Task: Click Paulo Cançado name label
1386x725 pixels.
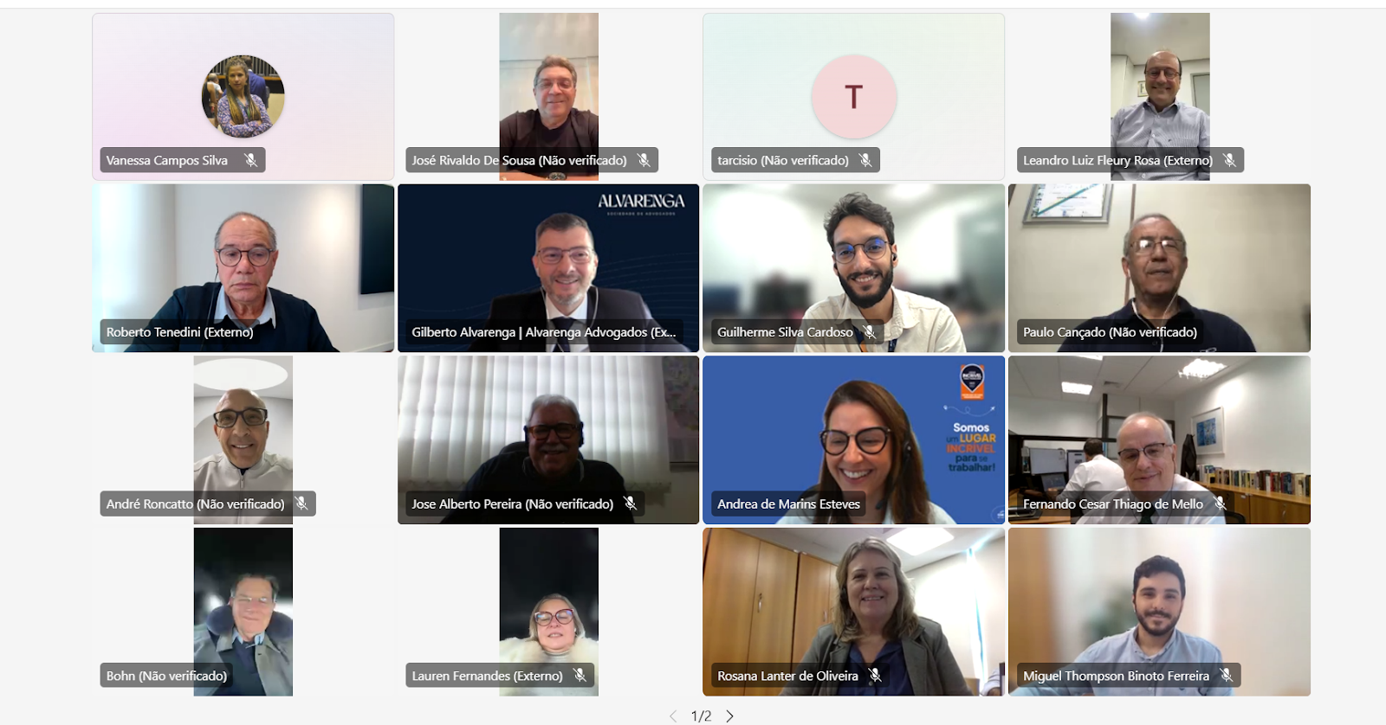Action: (1110, 332)
